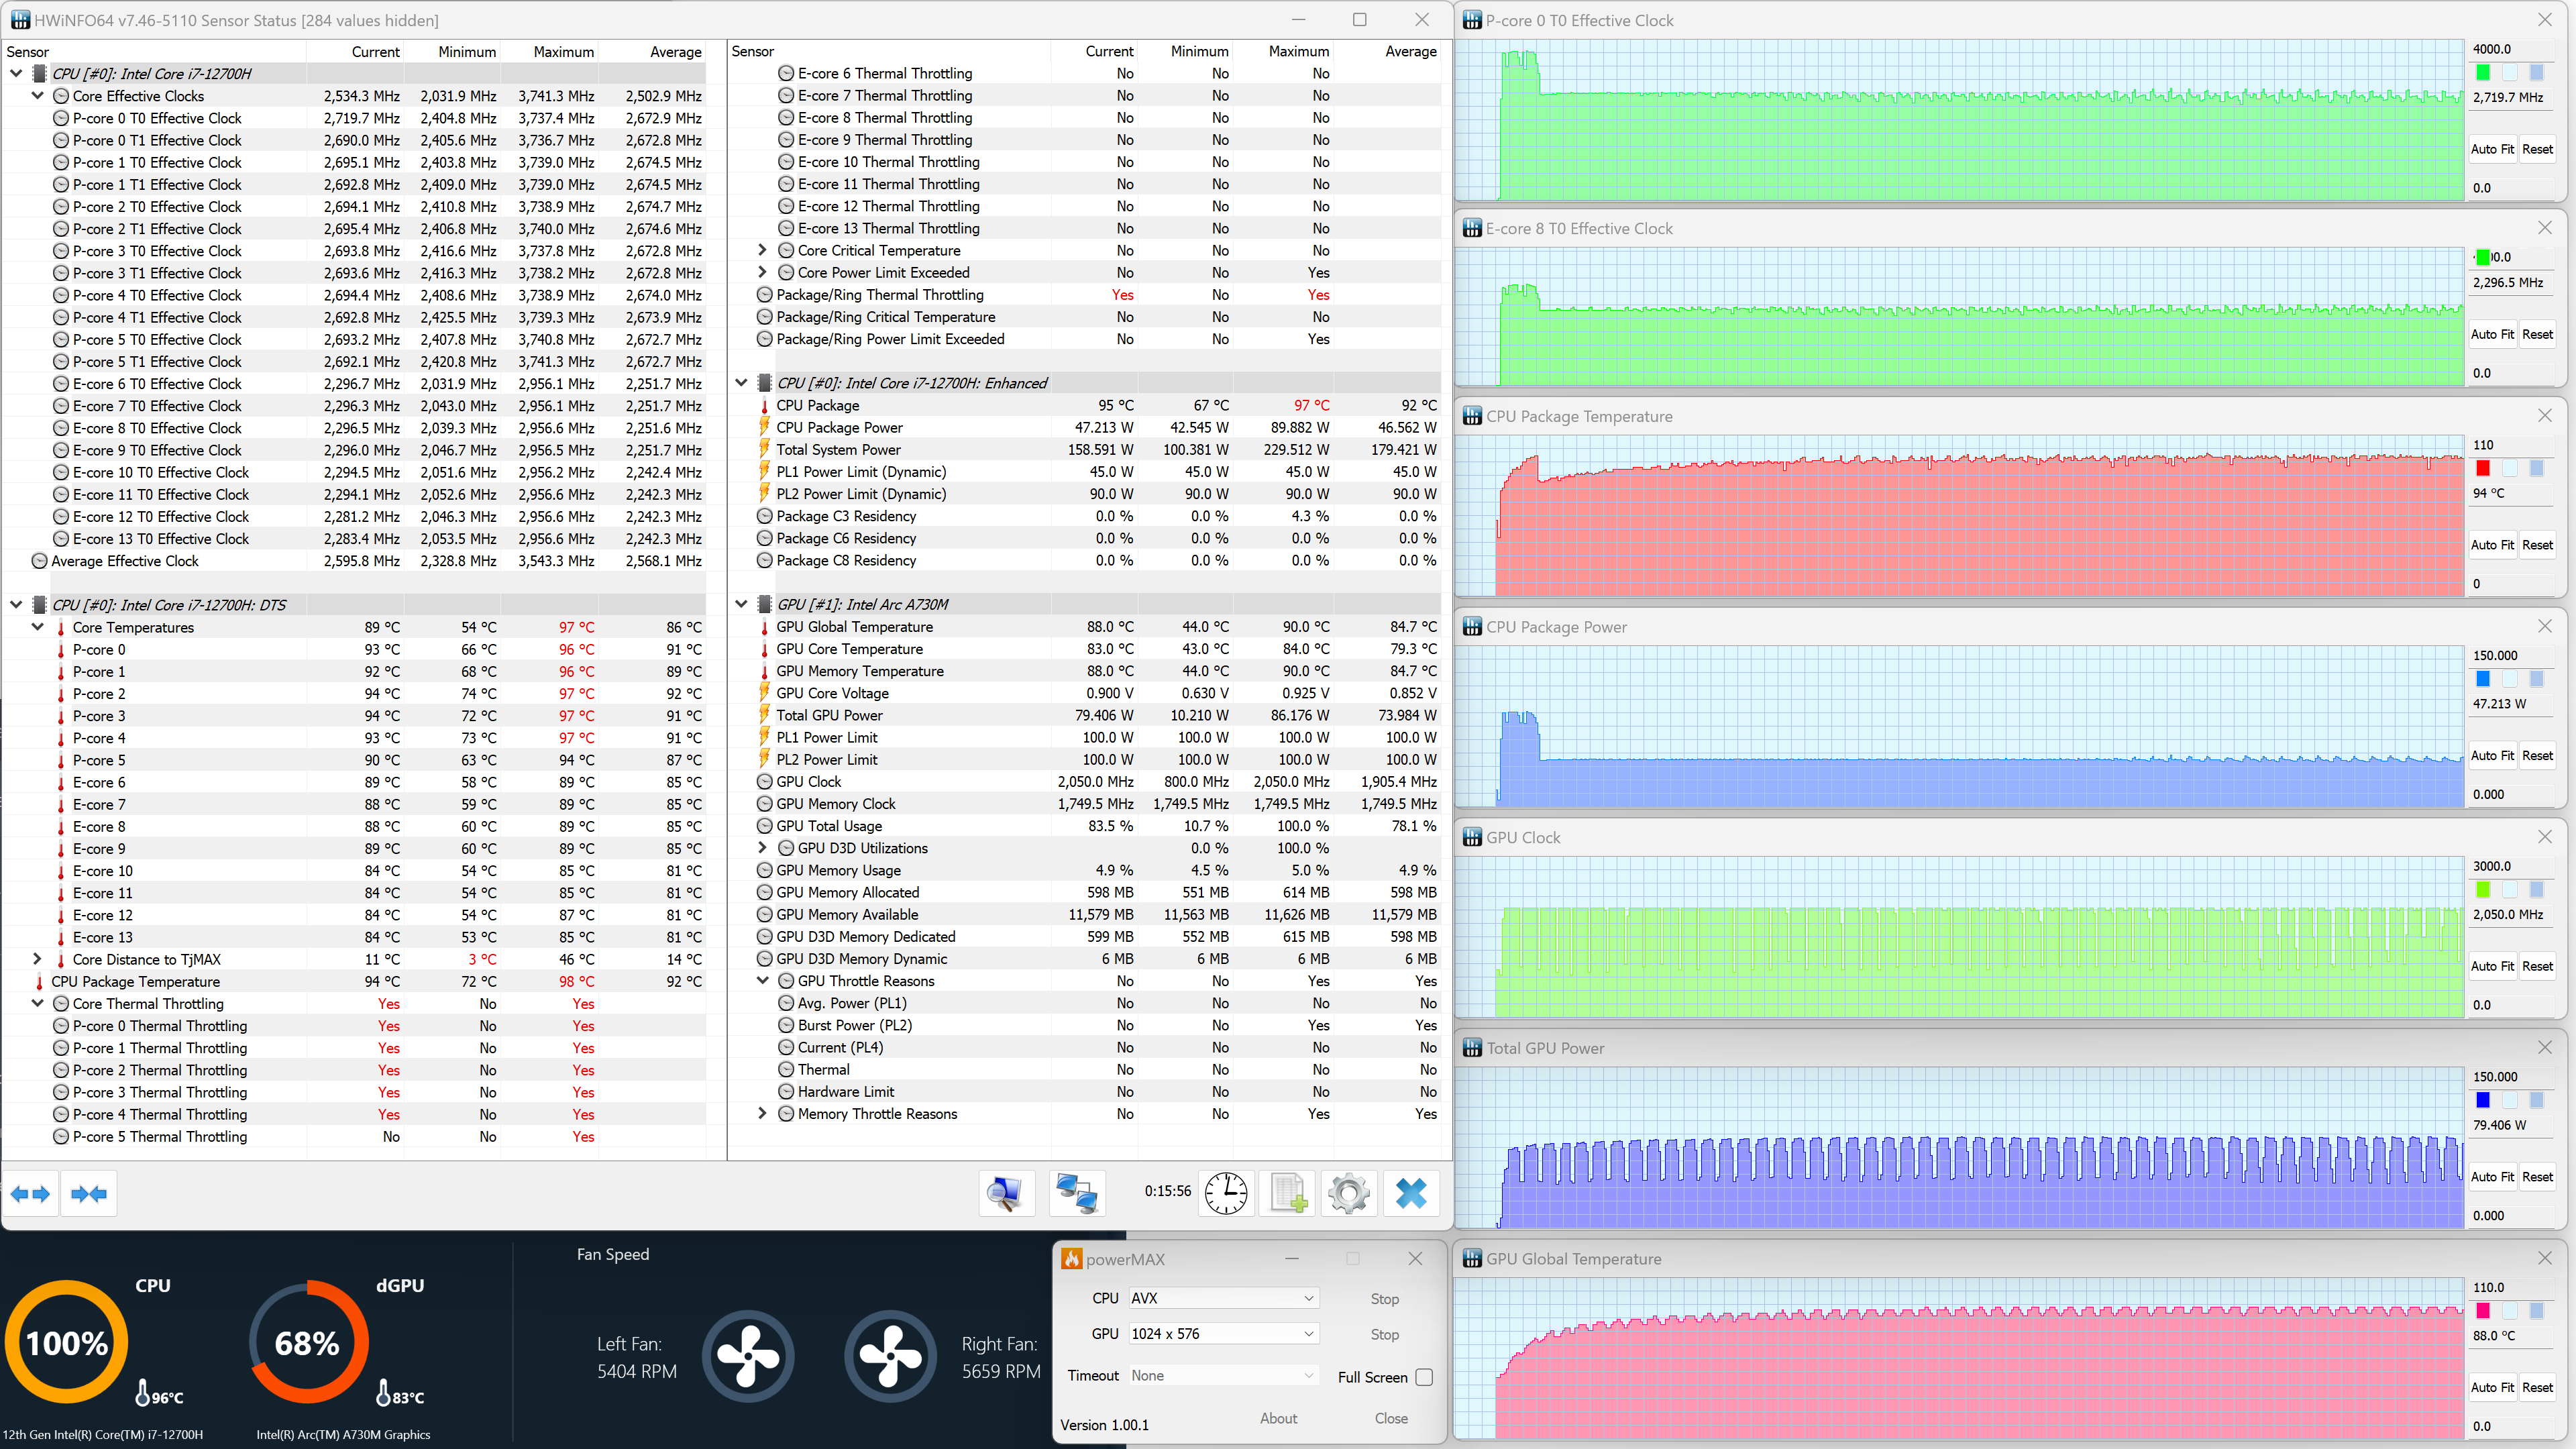Click Reset on the GPU Clock graph
The height and width of the screenshot is (1449, 2576).
point(2537,966)
